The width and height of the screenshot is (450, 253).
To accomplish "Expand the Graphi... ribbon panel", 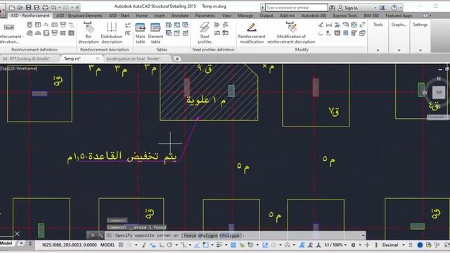I will 399,50.
